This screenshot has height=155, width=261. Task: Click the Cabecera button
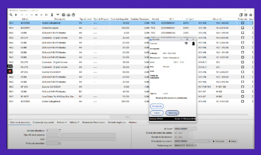pyautogui.click(x=219, y=141)
